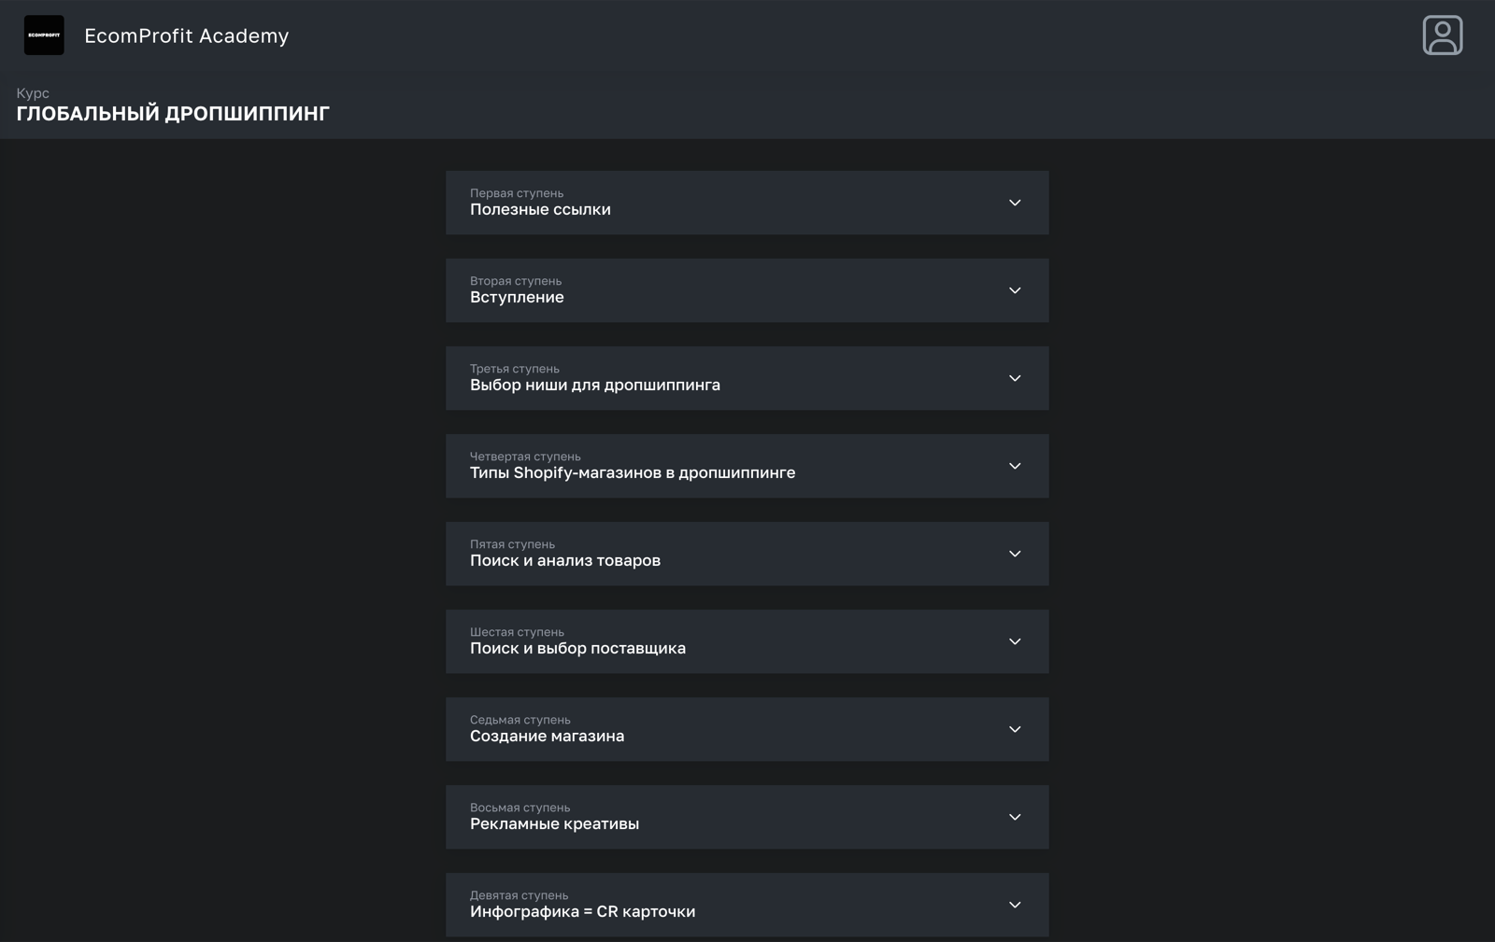Select the Выбор ниши для дропшиппинга title
This screenshot has height=942, width=1495.
[x=595, y=386]
